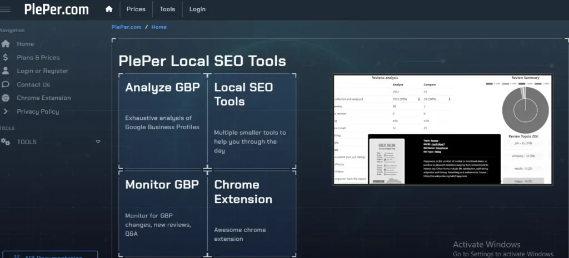Follow the PlePer.com breadcrumb link
The width and height of the screenshot is (569, 258).
126,27
